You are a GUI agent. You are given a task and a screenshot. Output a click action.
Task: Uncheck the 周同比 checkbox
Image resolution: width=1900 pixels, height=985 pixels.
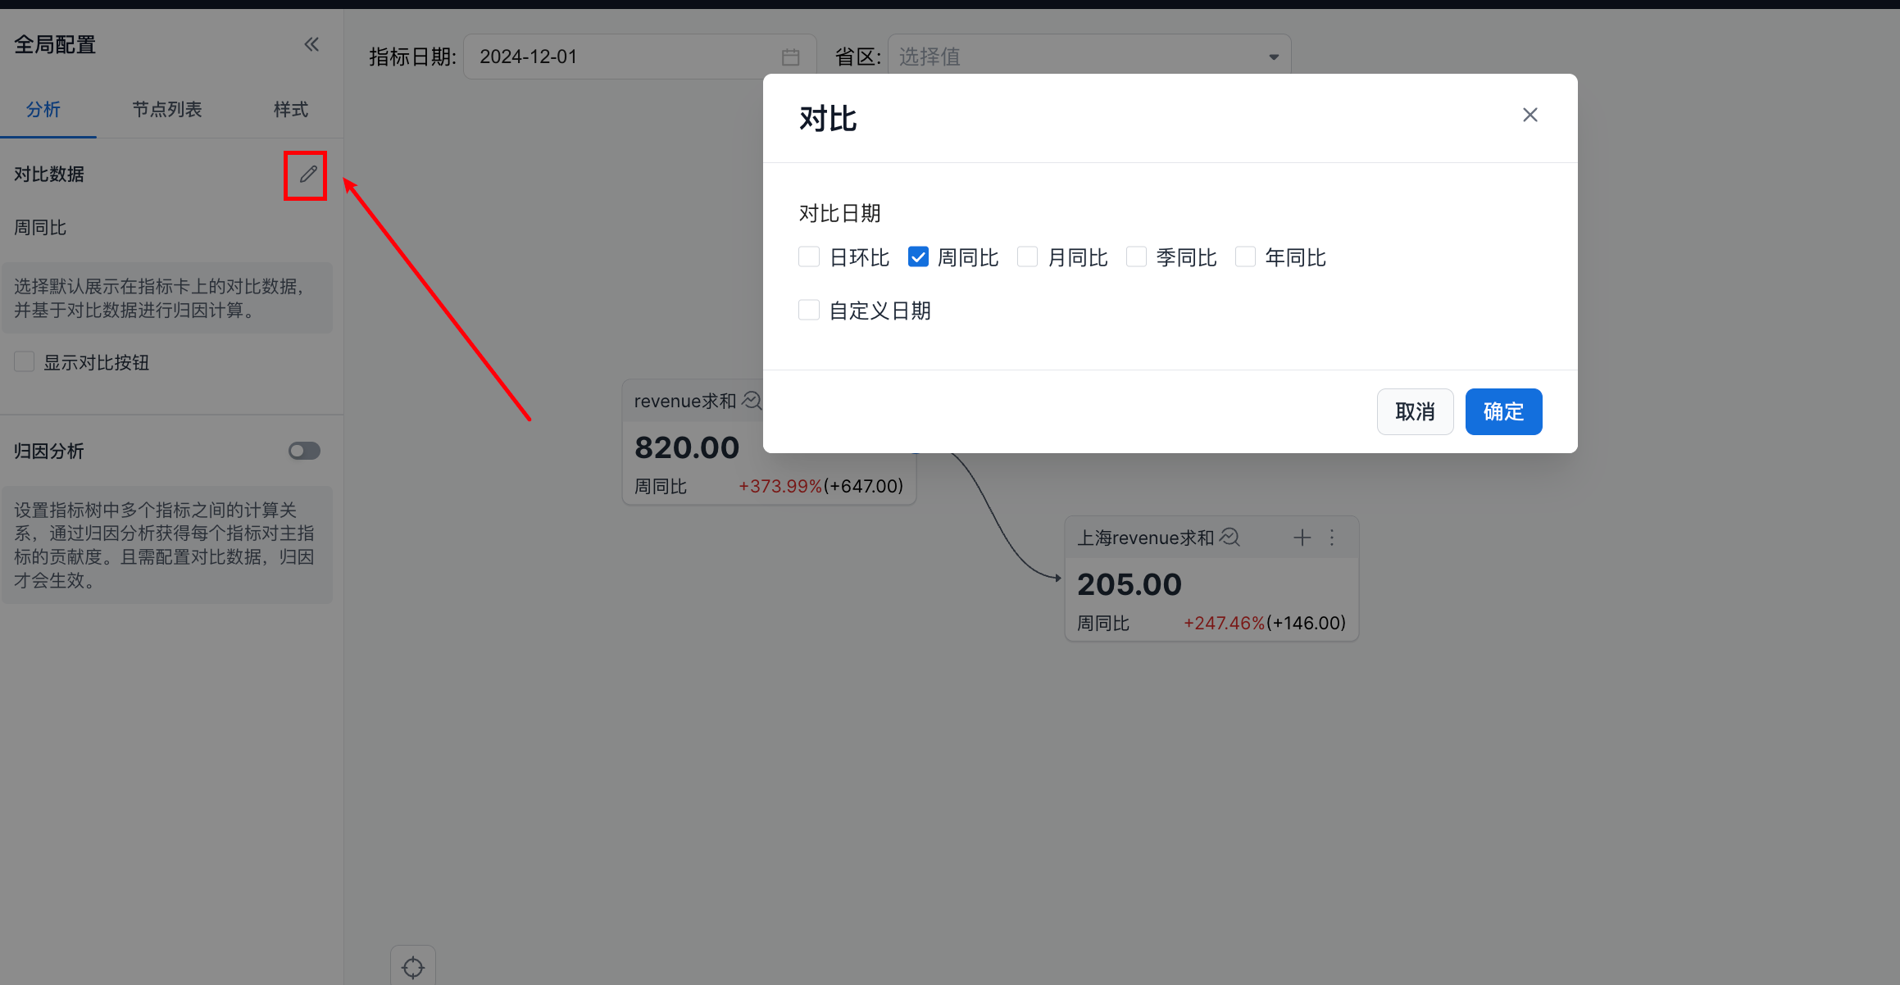click(918, 257)
